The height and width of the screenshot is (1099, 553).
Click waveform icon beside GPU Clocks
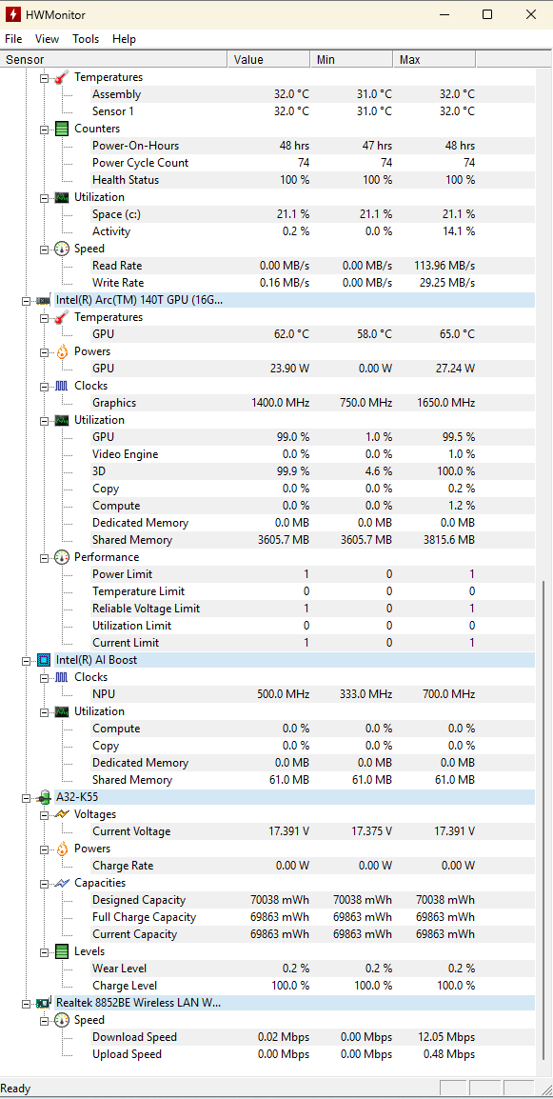pos(63,386)
